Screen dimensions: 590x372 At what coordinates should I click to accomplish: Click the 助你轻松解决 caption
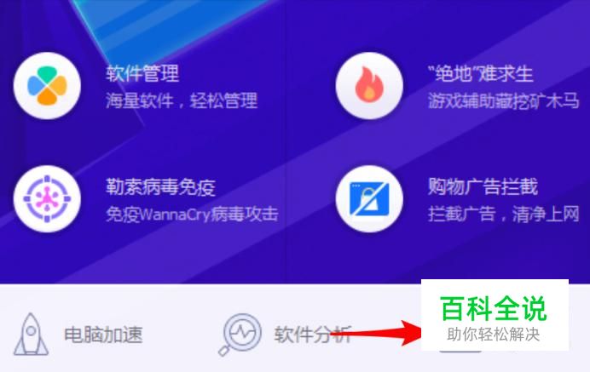point(494,334)
